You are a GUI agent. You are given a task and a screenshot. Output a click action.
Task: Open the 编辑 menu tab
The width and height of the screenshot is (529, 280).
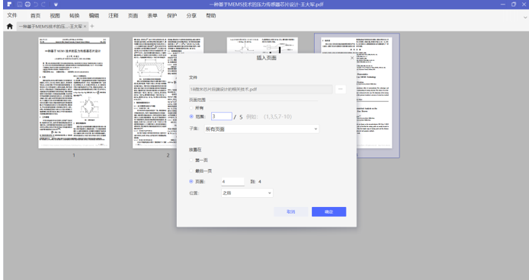(94, 15)
